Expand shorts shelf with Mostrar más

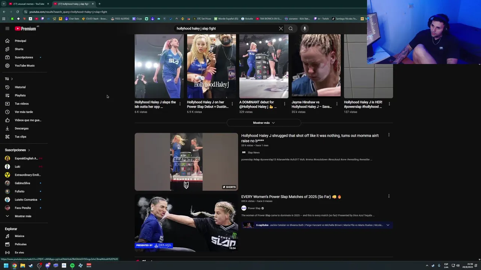point(264,123)
